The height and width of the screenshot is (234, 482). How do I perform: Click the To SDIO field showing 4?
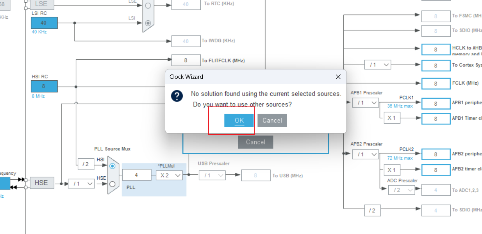coord(436,210)
